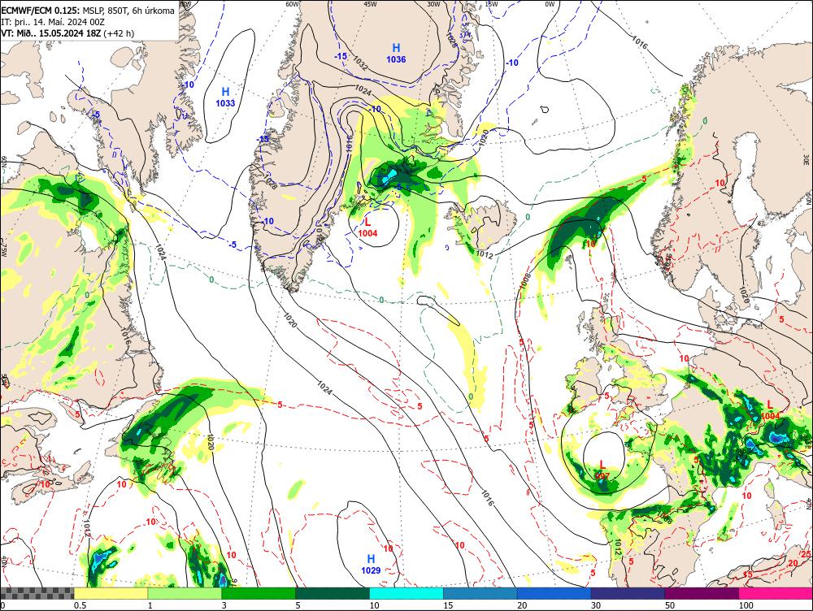813x611 pixels.
Task: Click the steel blue 15–20 mm legend swatch
Action: (480, 593)
